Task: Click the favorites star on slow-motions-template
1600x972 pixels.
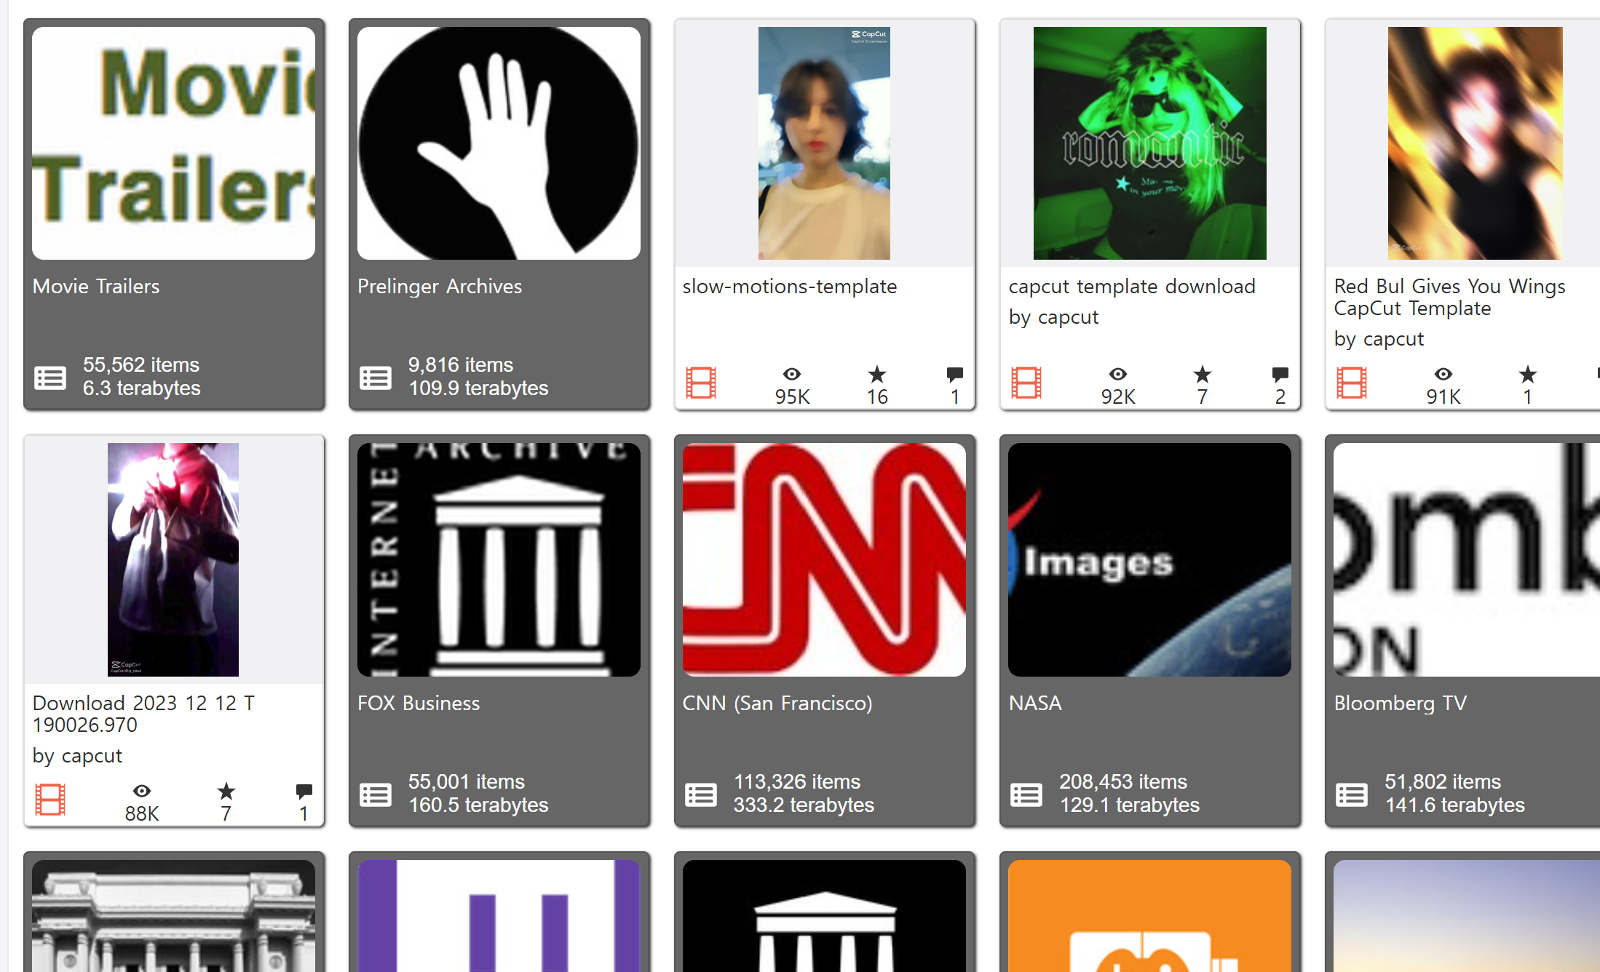Action: (x=877, y=374)
